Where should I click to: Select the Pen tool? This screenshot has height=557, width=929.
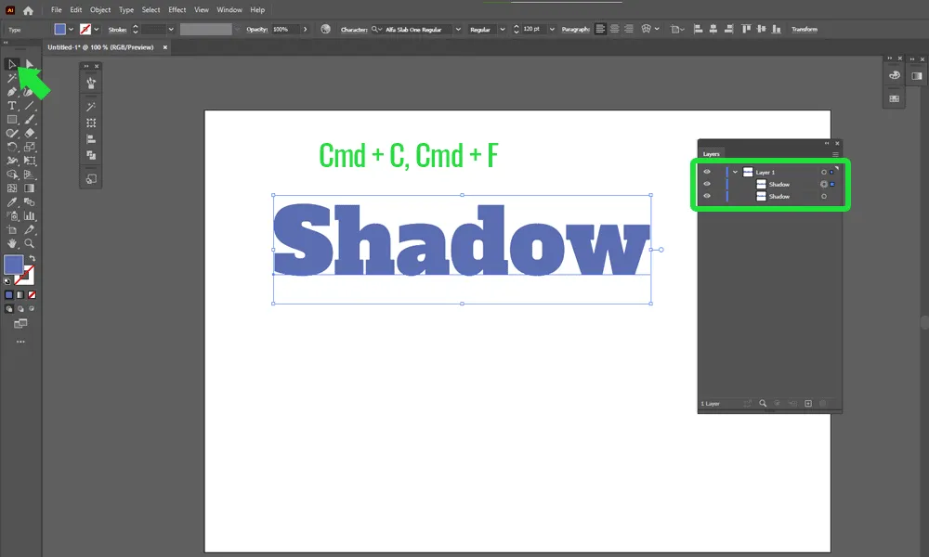pos(12,92)
